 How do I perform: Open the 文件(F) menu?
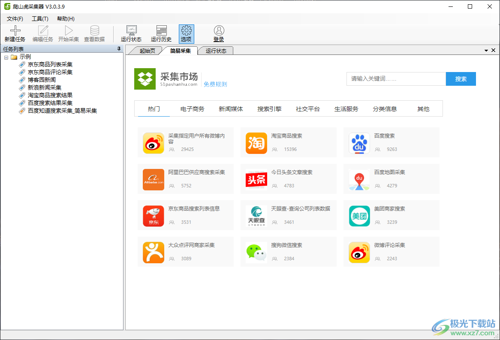(15, 18)
